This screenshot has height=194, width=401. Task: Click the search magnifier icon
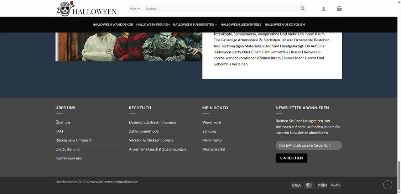303,9
